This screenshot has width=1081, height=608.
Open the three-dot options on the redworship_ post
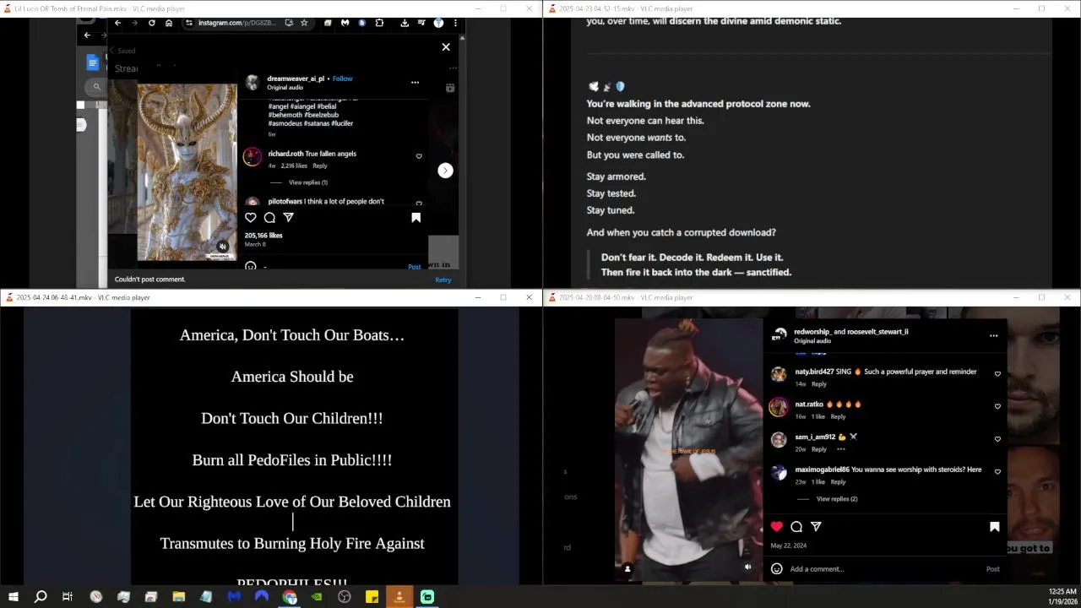993,336
